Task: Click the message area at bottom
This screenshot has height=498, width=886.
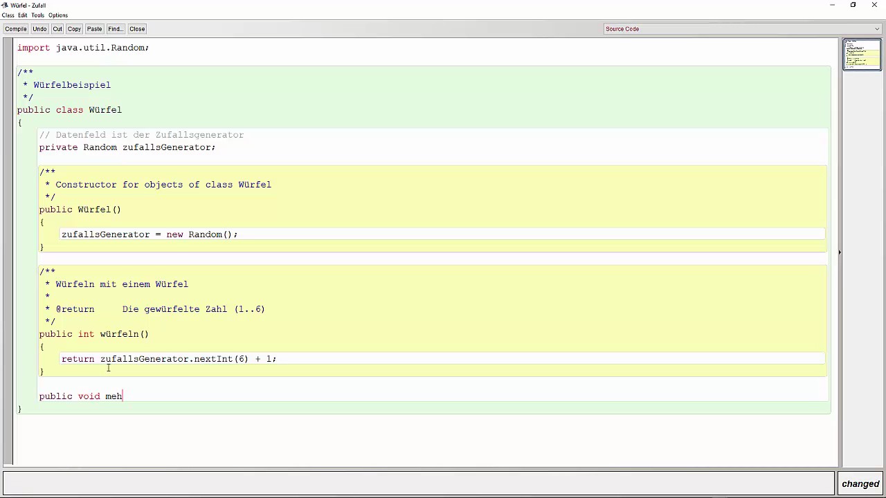Action: pos(418,484)
